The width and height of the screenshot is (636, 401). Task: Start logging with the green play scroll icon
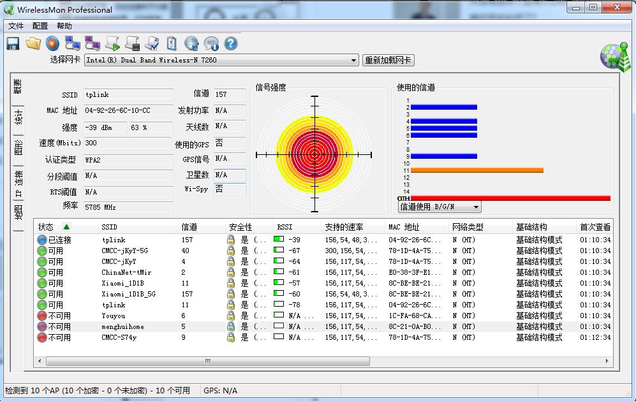pos(112,43)
